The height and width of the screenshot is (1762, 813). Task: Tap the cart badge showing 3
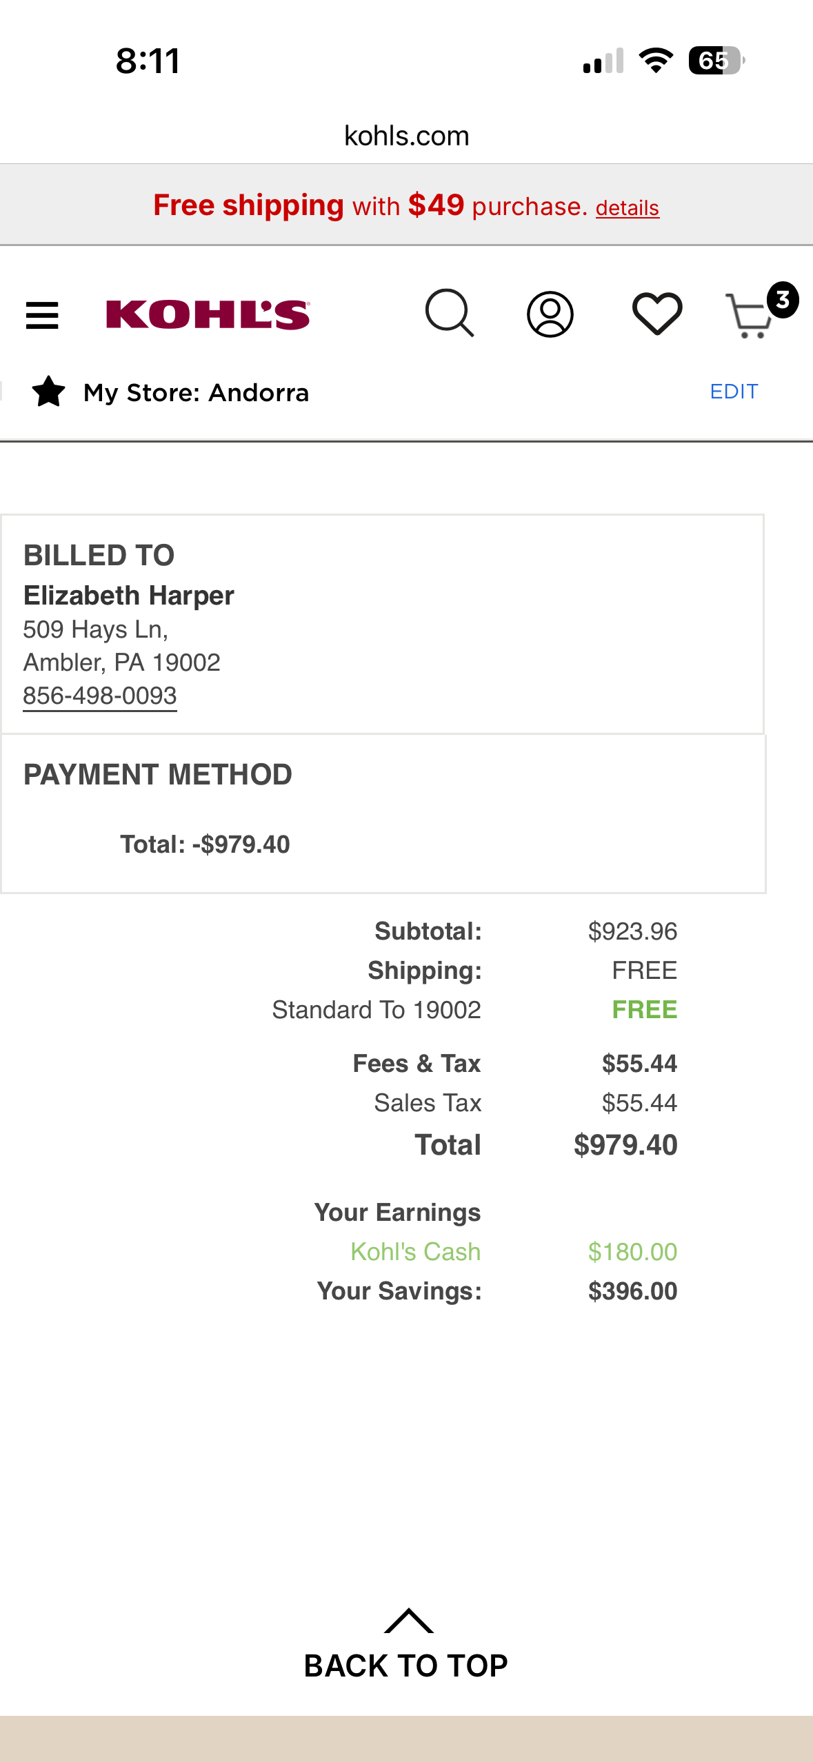pyautogui.click(x=783, y=300)
